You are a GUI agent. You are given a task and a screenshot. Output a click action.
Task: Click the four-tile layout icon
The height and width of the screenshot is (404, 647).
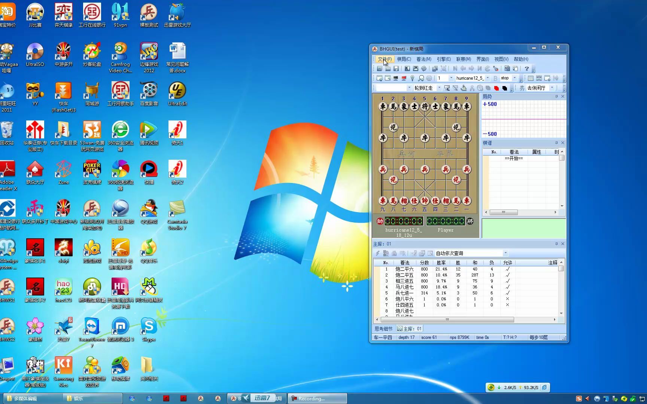point(539,78)
